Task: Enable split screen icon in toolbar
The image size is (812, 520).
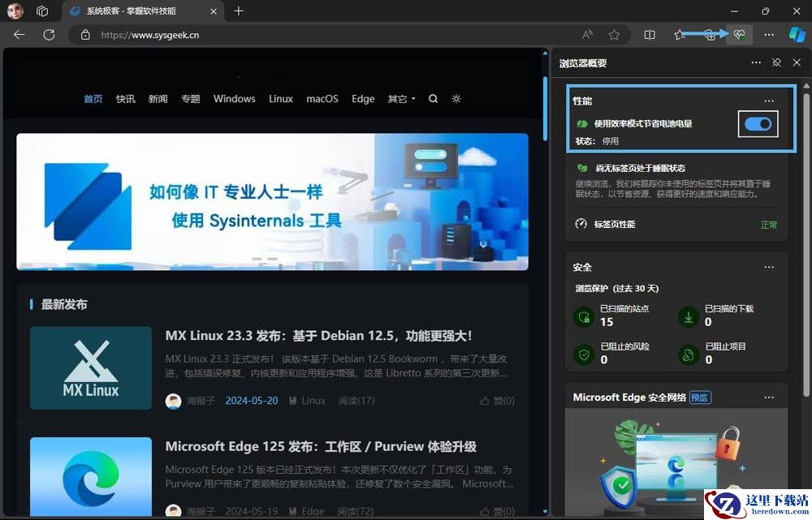Action: 650,35
